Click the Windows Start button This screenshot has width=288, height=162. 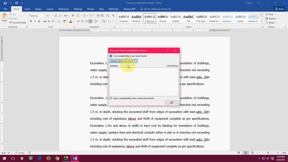point(4,158)
